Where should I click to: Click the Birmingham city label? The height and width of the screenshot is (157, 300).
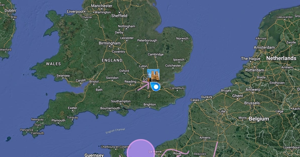click(x=109, y=43)
